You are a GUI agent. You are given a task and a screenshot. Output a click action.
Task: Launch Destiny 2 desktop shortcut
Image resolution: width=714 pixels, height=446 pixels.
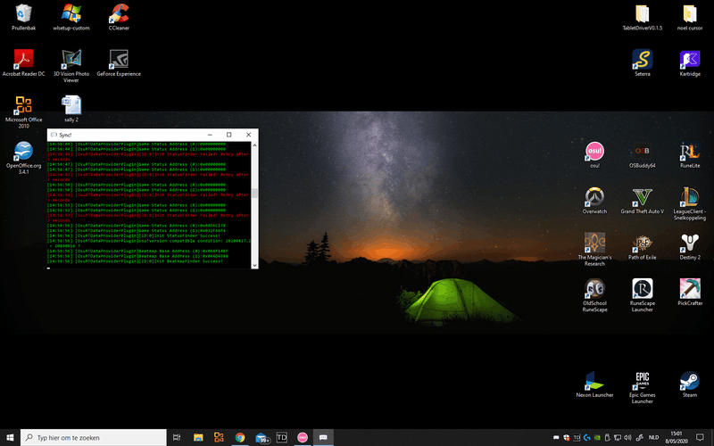(689, 247)
